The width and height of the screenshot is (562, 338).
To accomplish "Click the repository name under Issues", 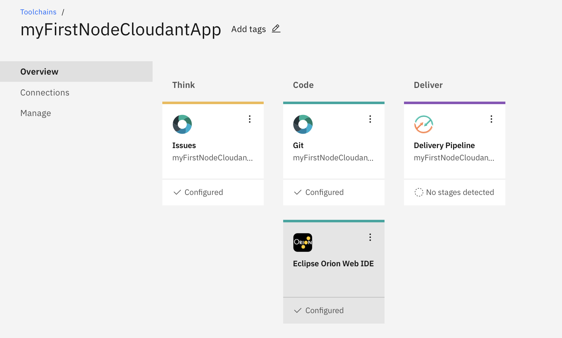I will pyautogui.click(x=212, y=158).
